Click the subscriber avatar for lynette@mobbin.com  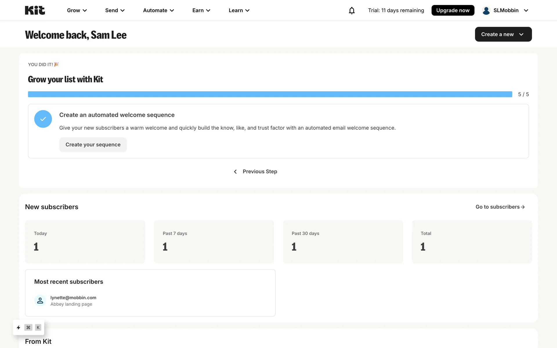click(40, 301)
